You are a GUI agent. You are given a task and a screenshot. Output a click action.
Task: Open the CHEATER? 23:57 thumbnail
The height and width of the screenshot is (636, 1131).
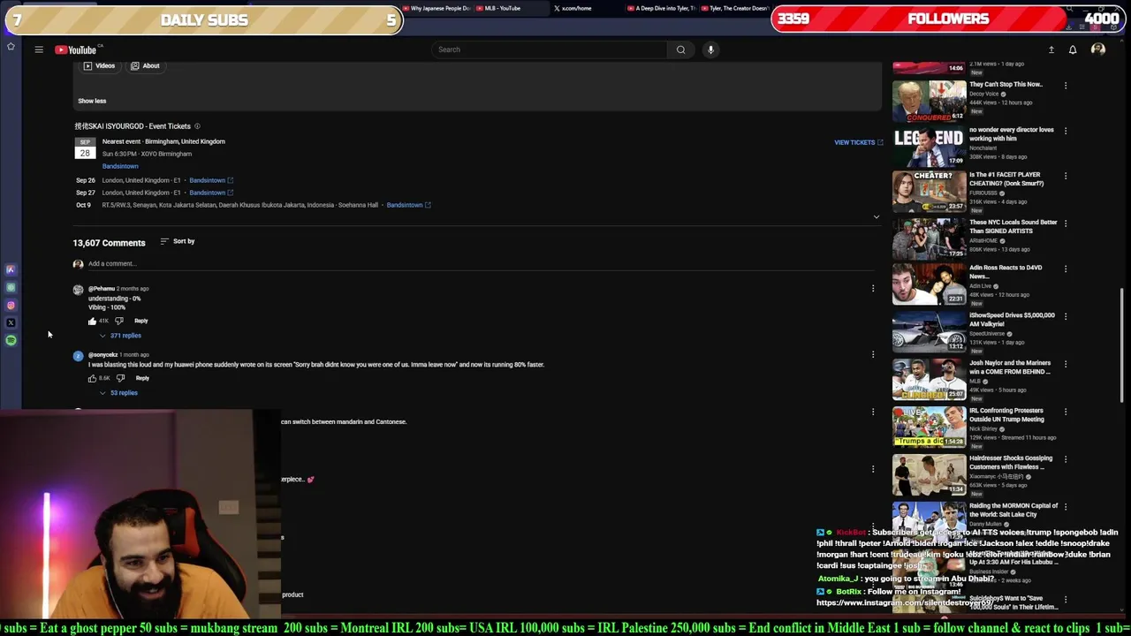pos(929,191)
